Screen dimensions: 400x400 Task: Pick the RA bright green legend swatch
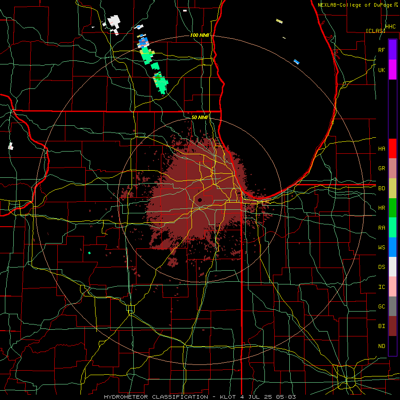(392, 228)
